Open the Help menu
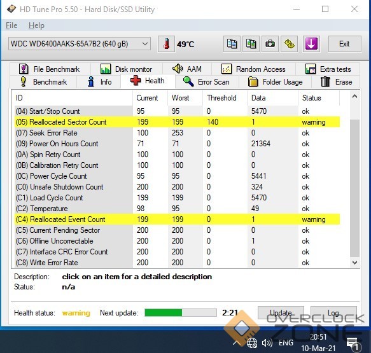This screenshot has width=371, height=353. point(36,25)
